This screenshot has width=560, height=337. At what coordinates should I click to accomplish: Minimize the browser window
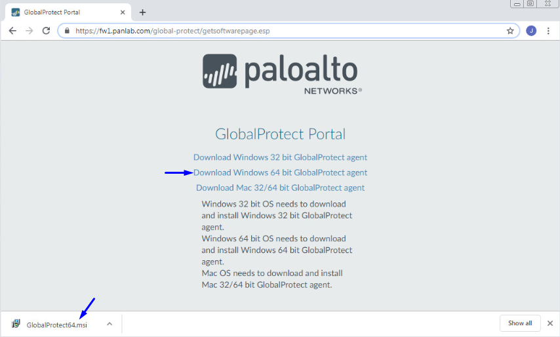pos(517,4)
